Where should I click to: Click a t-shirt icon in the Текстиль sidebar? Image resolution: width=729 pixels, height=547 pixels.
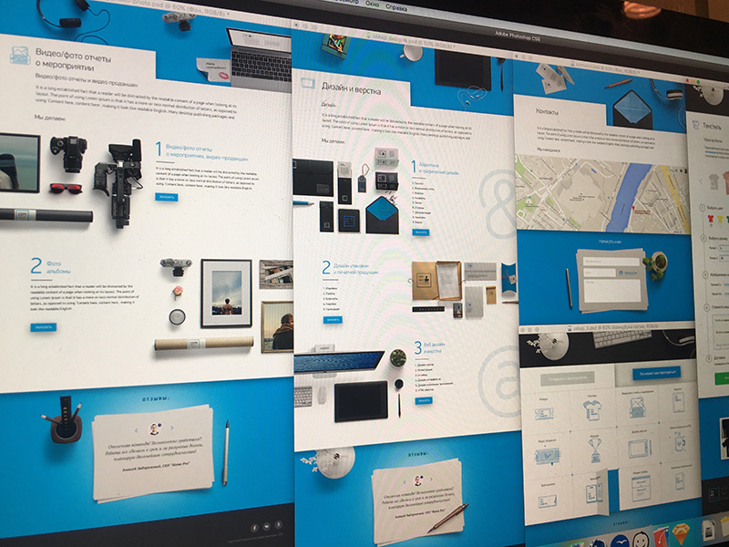coord(712,182)
